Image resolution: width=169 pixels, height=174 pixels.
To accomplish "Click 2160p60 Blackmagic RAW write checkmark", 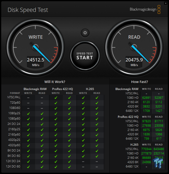I will [28, 135].
